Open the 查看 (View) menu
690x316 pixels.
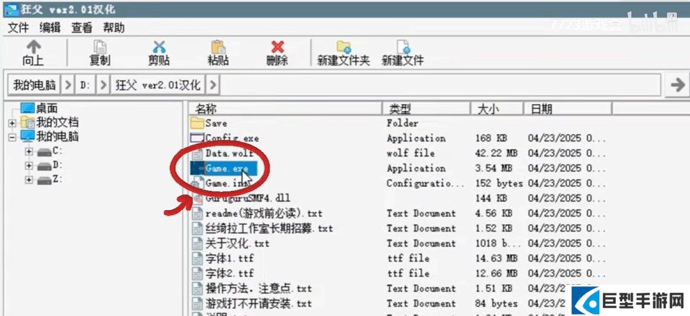(x=82, y=27)
